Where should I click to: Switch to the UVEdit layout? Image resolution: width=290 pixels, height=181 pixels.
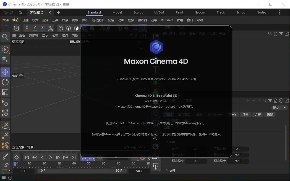pyautogui.click(x=159, y=12)
